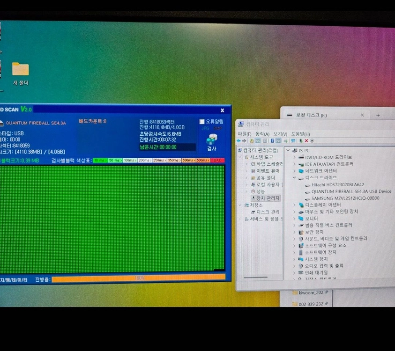Collapse the 시스템 도구 tree node
Viewport: 395px width, 351px height.
(x=240, y=157)
